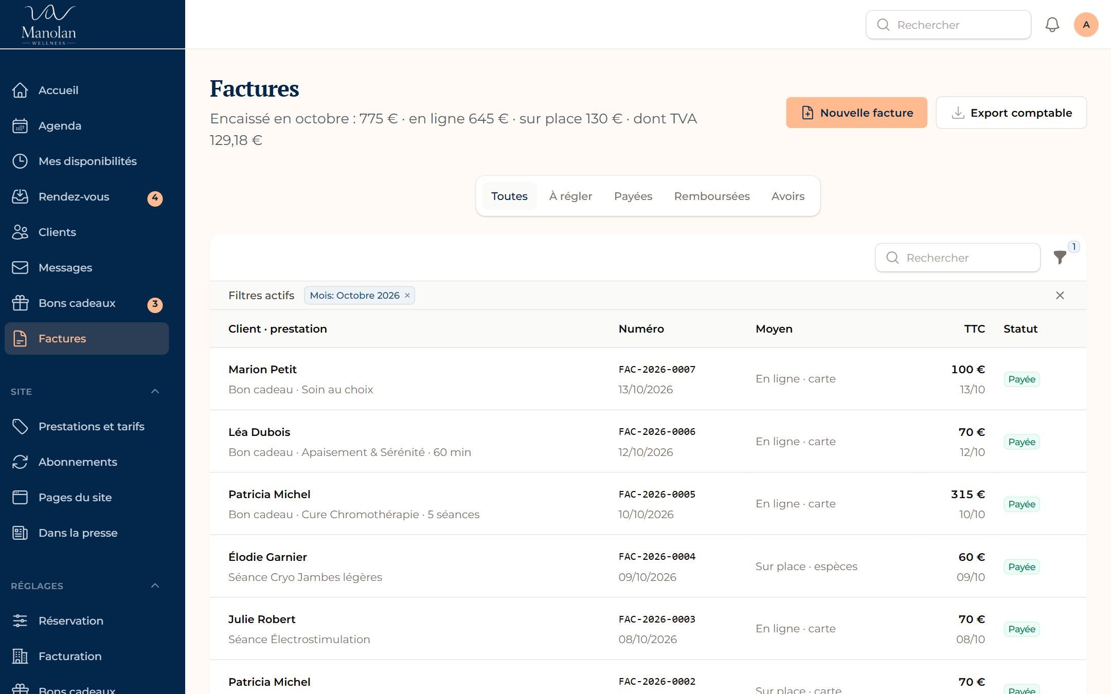Open Patricia Michel's Cure Chromothérapie invoice
Viewport: 1111px width, 694px height.
[648, 504]
